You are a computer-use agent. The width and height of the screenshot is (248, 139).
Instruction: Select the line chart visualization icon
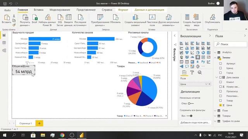(181, 48)
